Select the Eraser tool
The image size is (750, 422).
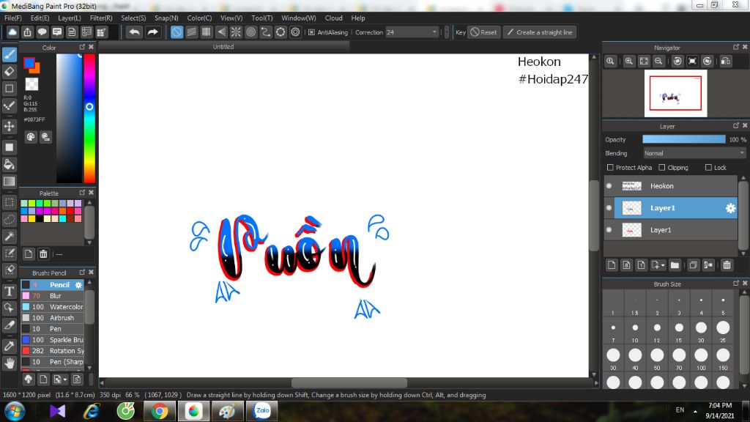coord(9,72)
